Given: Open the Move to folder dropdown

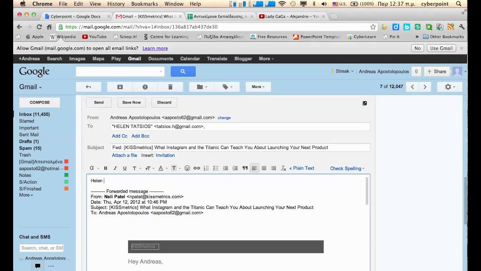Looking at the screenshot, I should (202, 87).
